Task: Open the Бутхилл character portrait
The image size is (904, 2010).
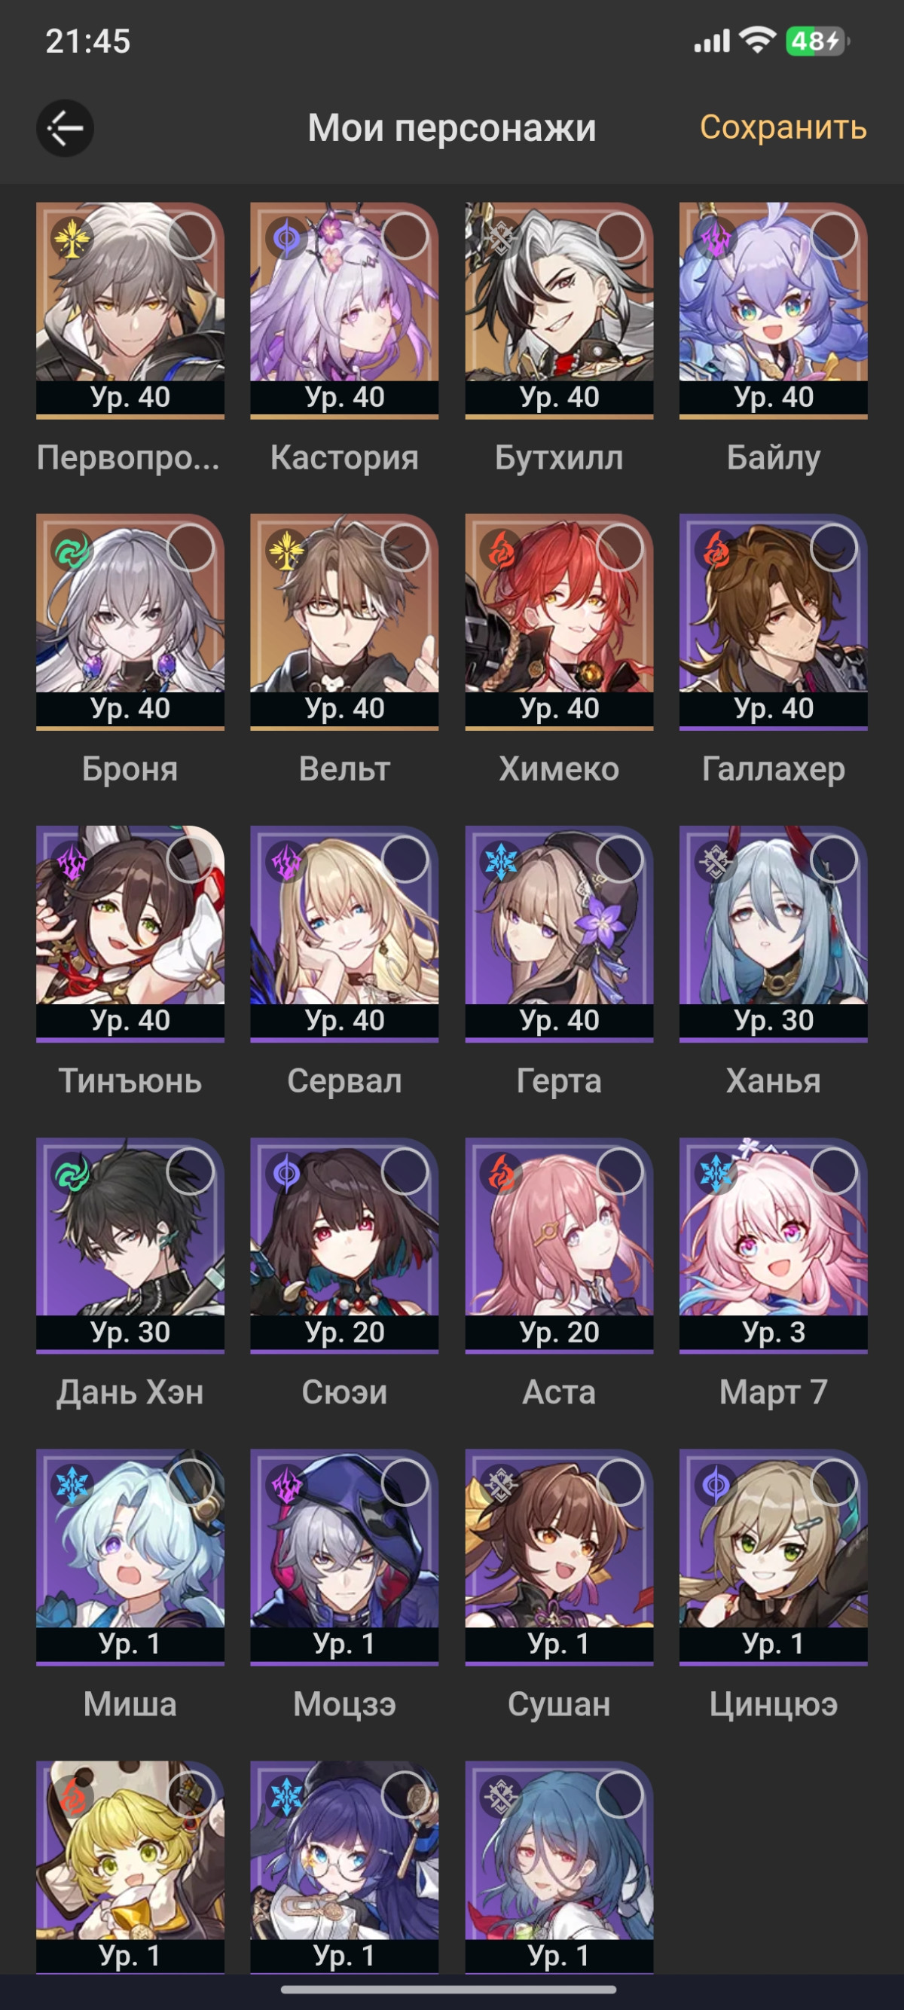Action: click(559, 310)
